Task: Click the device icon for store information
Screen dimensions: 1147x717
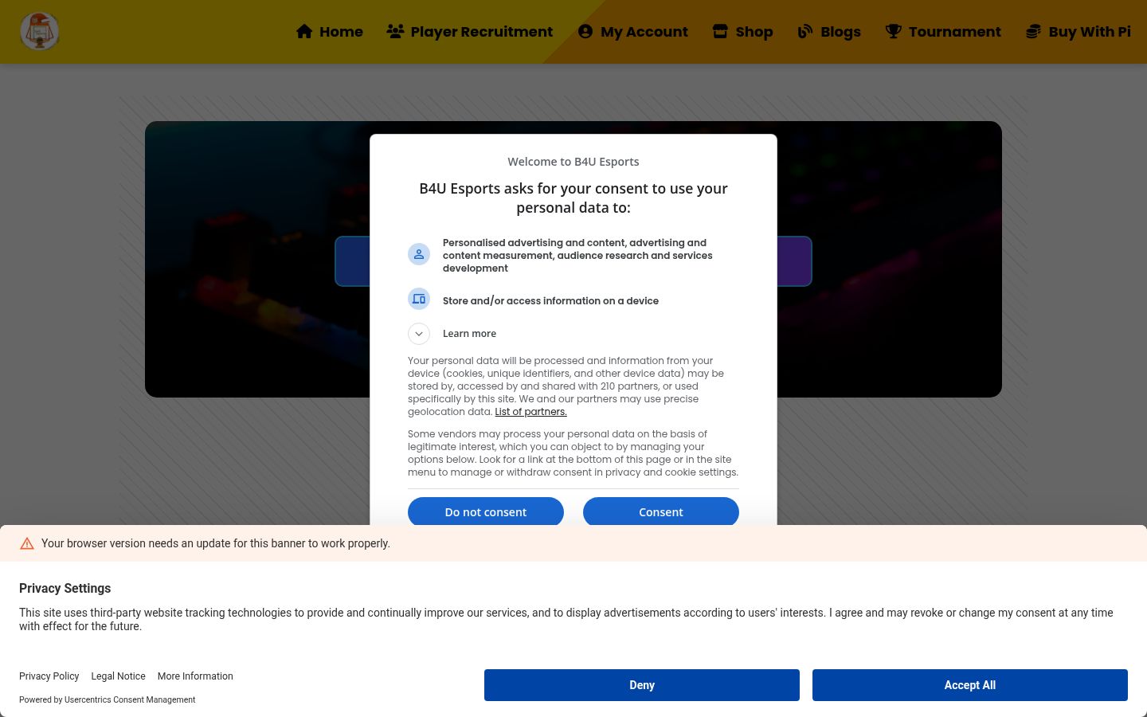Action: (419, 299)
